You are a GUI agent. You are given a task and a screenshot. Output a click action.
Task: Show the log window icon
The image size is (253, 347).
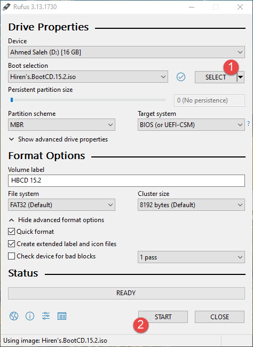click(x=62, y=316)
